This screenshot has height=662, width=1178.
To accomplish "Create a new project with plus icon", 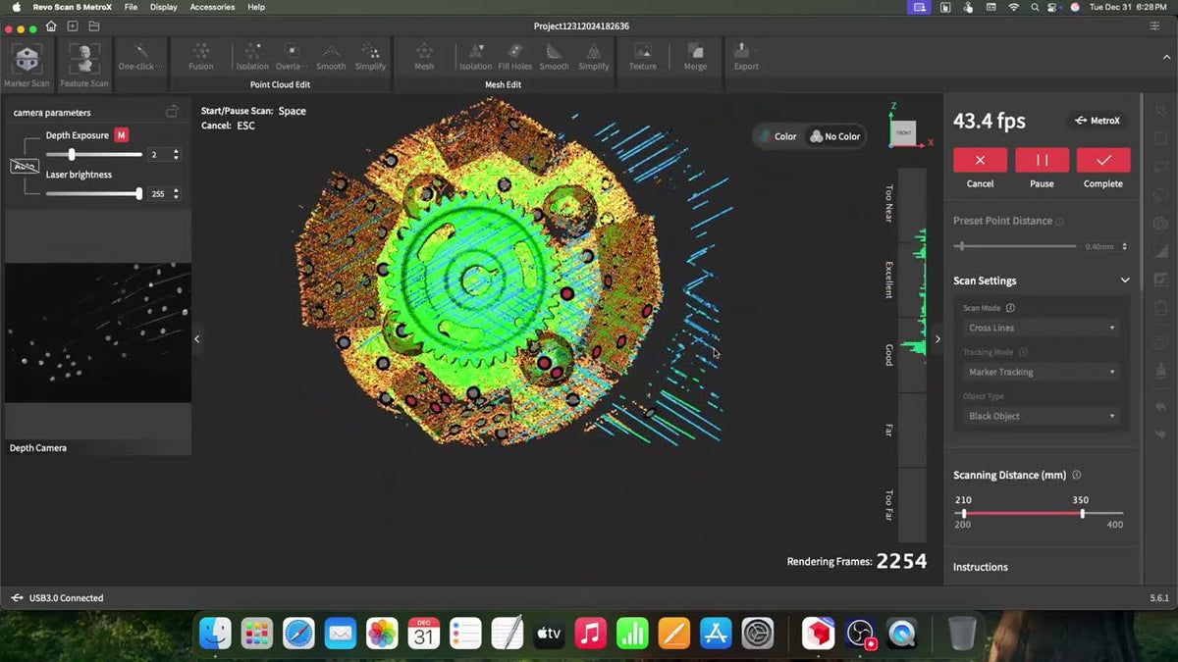I will click(73, 25).
